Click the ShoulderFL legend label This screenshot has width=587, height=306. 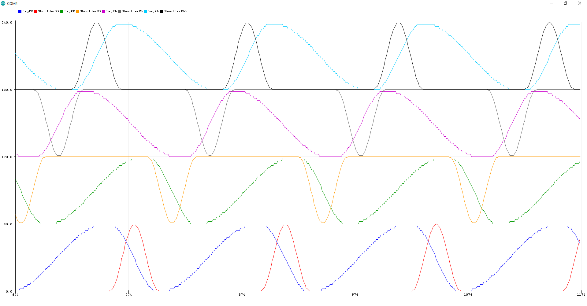[132, 11]
